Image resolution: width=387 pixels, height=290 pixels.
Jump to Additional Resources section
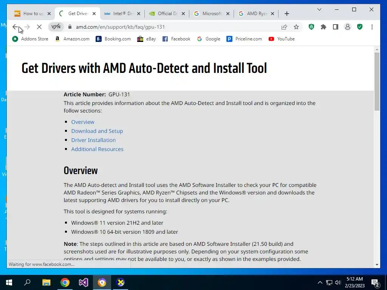point(97,149)
